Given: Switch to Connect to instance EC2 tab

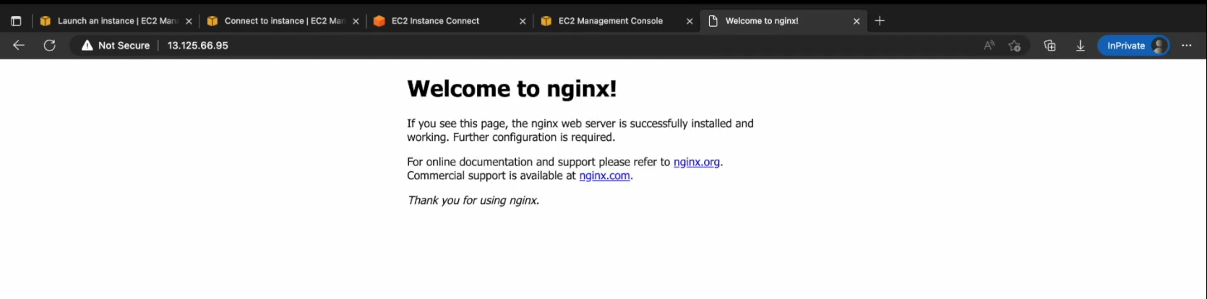Looking at the screenshot, I should (x=283, y=21).
